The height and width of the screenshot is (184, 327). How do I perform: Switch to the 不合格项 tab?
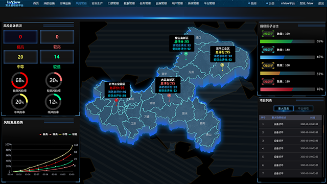click(303, 108)
